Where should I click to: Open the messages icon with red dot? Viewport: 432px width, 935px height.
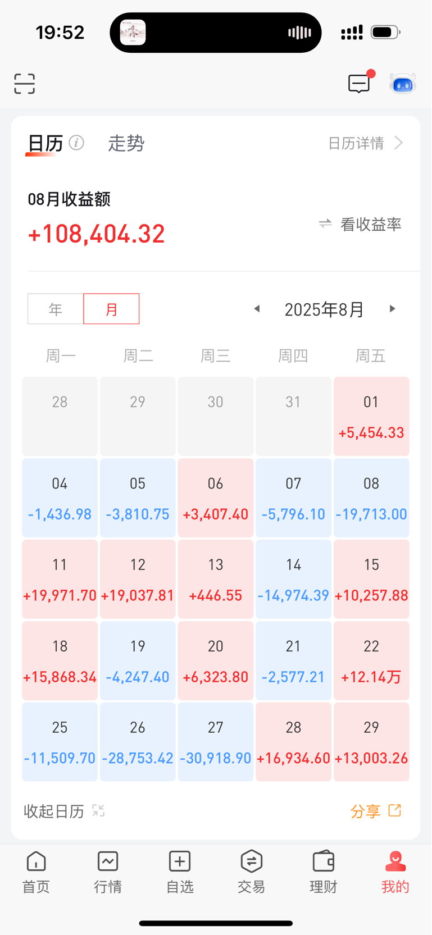pos(361,82)
